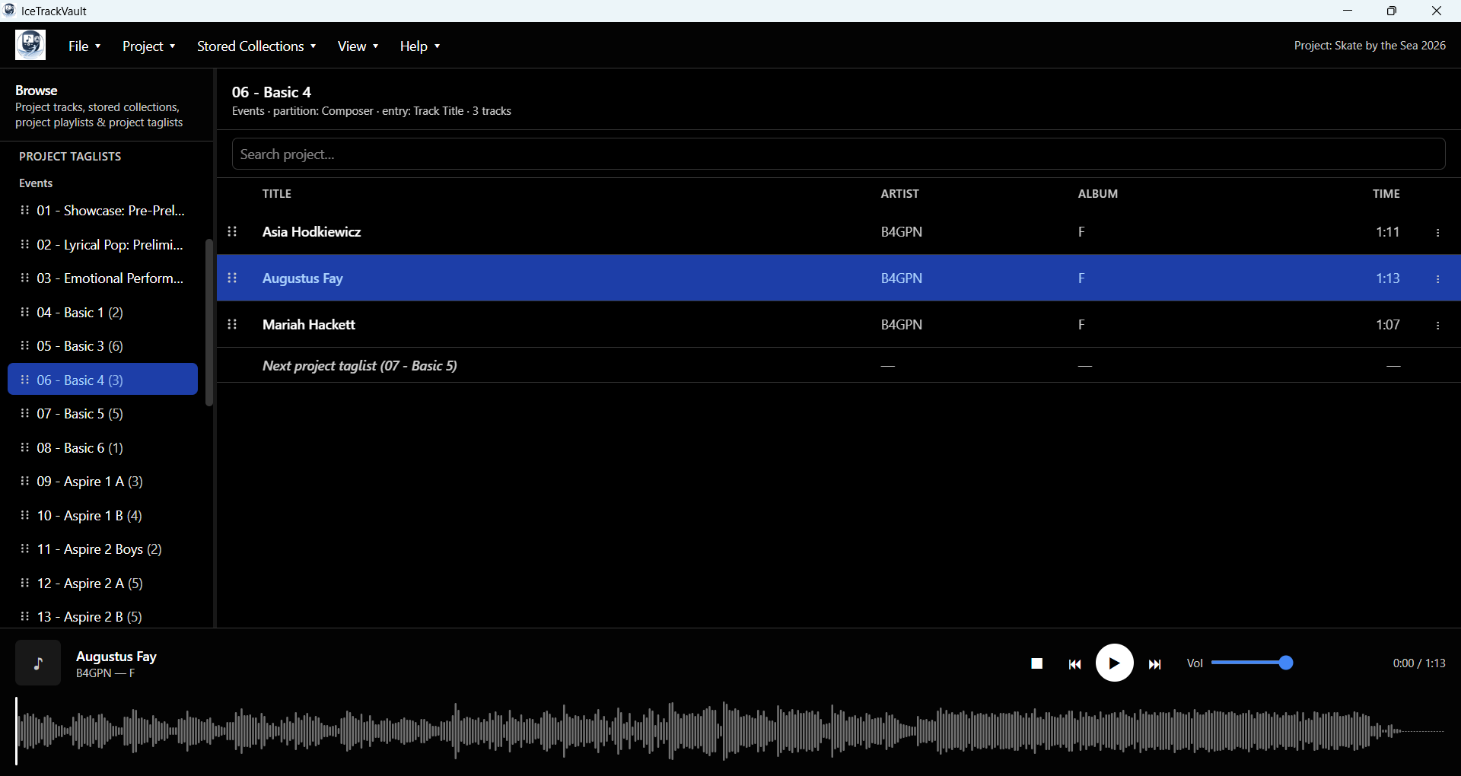Open the File menu
The height and width of the screenshot is (776, 1461).
pyautogui.click(x=84, y=46)
